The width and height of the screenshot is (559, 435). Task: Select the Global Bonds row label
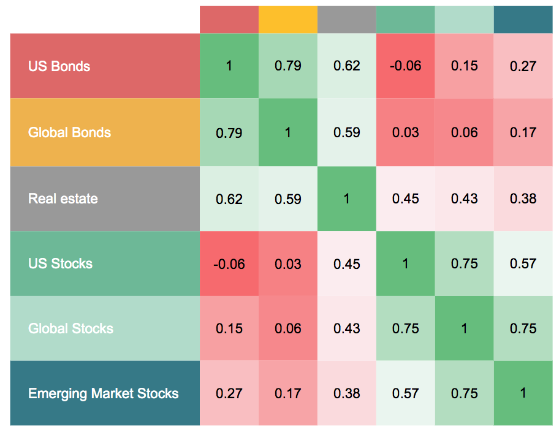point(105,132)
